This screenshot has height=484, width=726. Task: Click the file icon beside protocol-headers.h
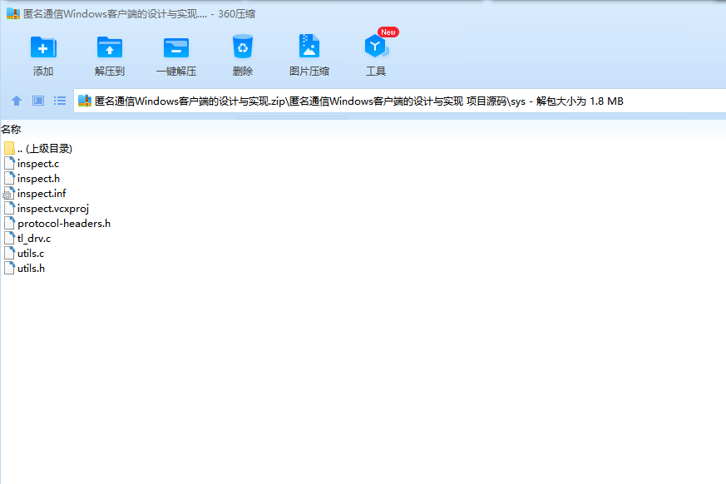[x=9, y=223]
